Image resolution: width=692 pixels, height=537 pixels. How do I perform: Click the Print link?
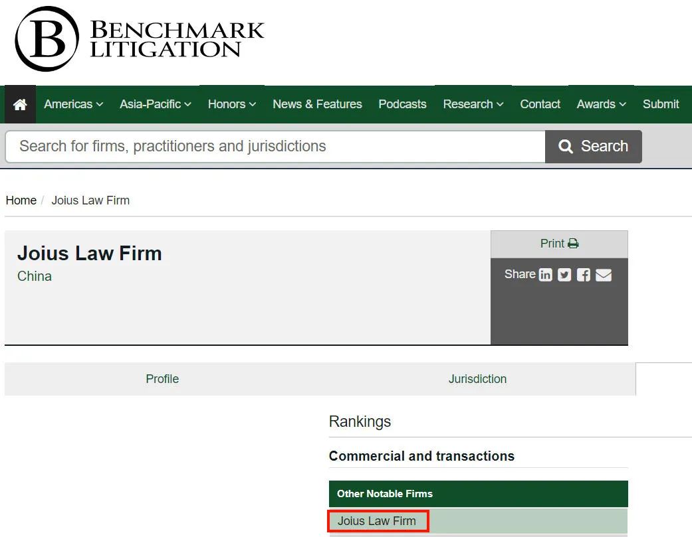[559, 244]
